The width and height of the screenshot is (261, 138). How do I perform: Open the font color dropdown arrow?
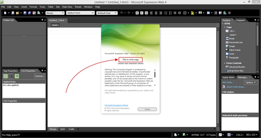coord(204,13)
